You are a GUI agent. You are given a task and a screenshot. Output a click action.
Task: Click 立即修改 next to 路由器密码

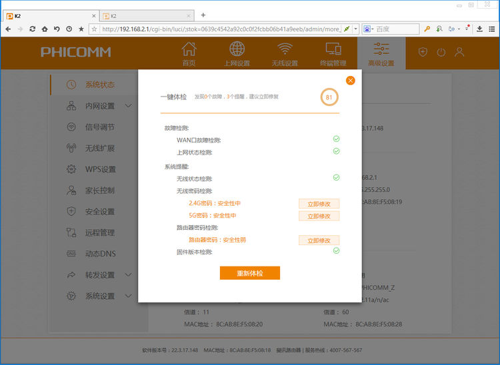pos(319,240)
